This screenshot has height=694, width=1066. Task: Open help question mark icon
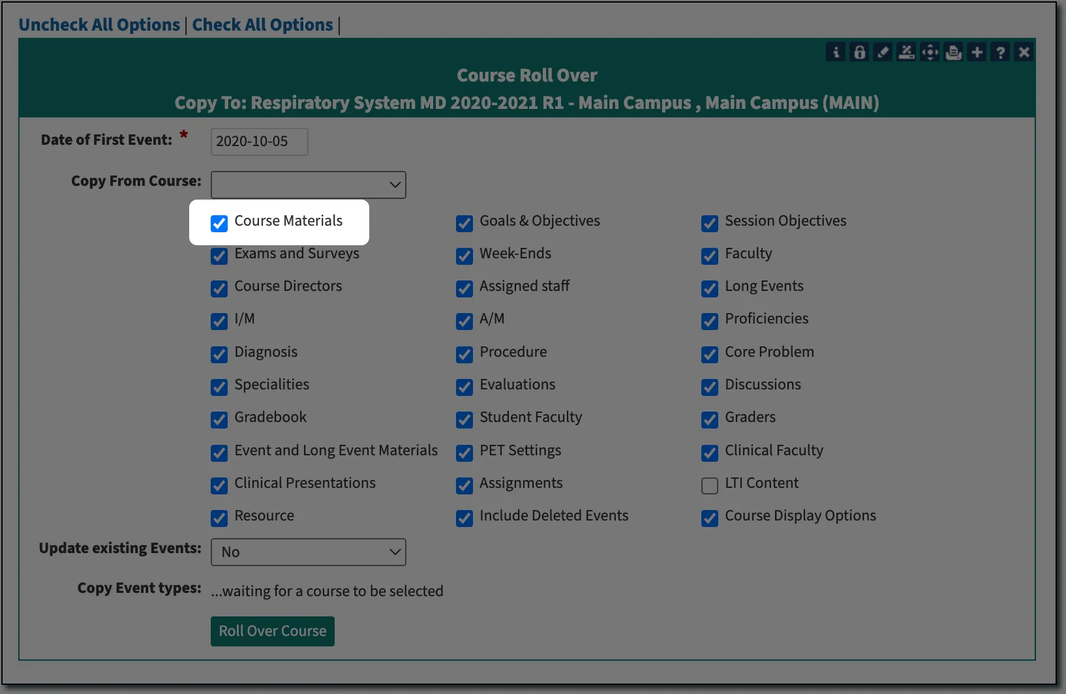[x=1000, y=52]
